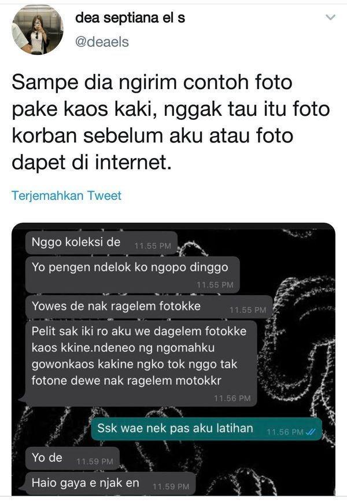This screenshot has width=347, height=503.
Task: Click the 11.55 PM time on 'Yowes de' message
Action: point(248,310)
